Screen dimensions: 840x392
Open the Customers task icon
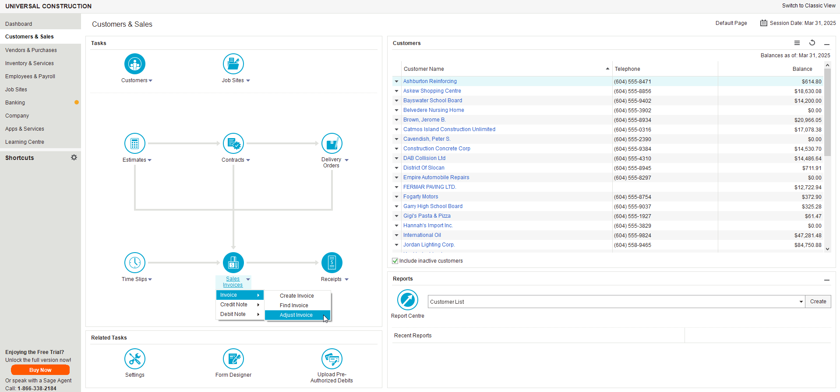(134, 64)
